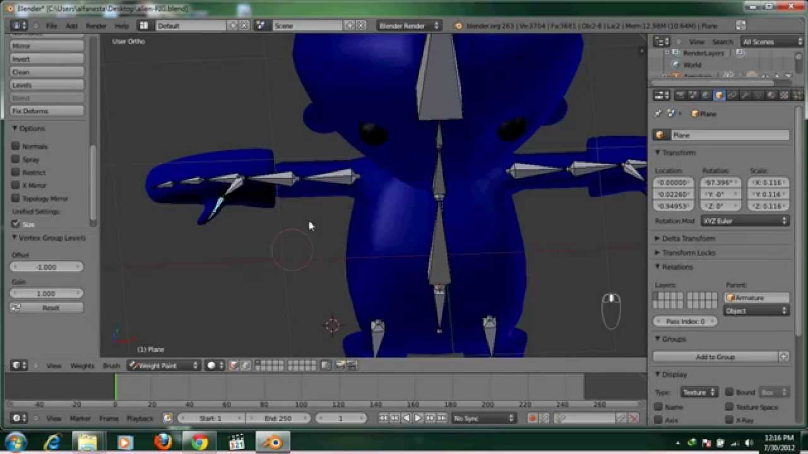This screenshot has width=808, height=454.
Task: Jump to the first frame
Action: (383, 418)
